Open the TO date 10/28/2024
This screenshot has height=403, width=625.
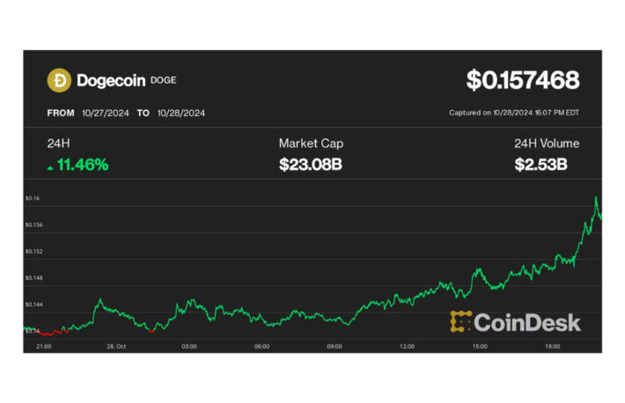182,114
